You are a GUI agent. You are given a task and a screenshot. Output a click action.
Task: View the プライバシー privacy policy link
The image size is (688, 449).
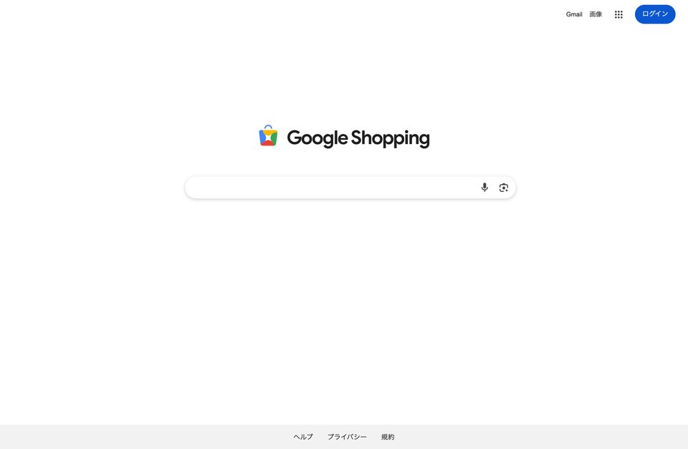coord(347,437)
